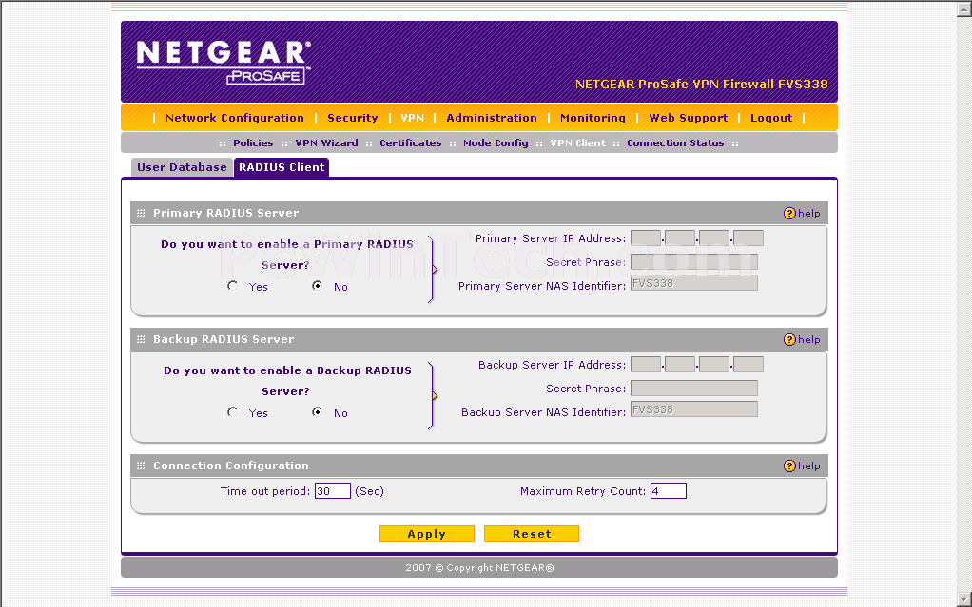Viewport: 972px width, 607px height.
Task: Select the RADIUS Client tab
Action: pyautogui.click(x=282, y=167)
